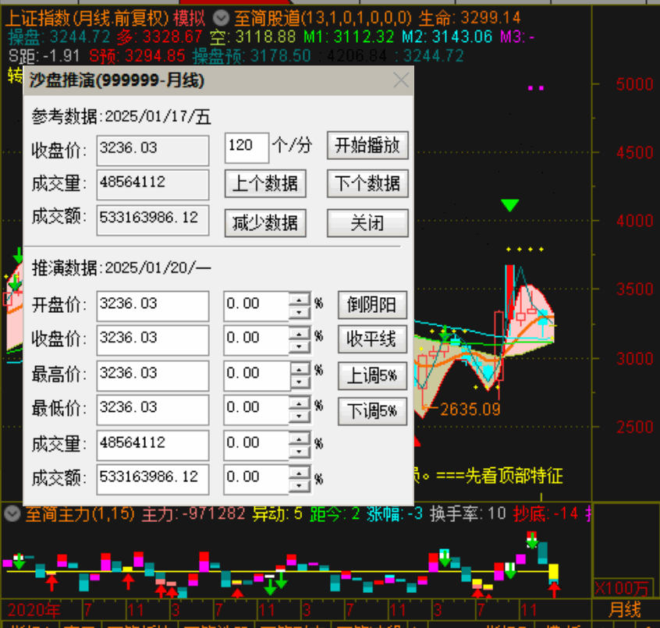Viewport: 660px width, 628px height.
Task: Close the 沙盘推演 dialog with X
Action: pos(401,80)
